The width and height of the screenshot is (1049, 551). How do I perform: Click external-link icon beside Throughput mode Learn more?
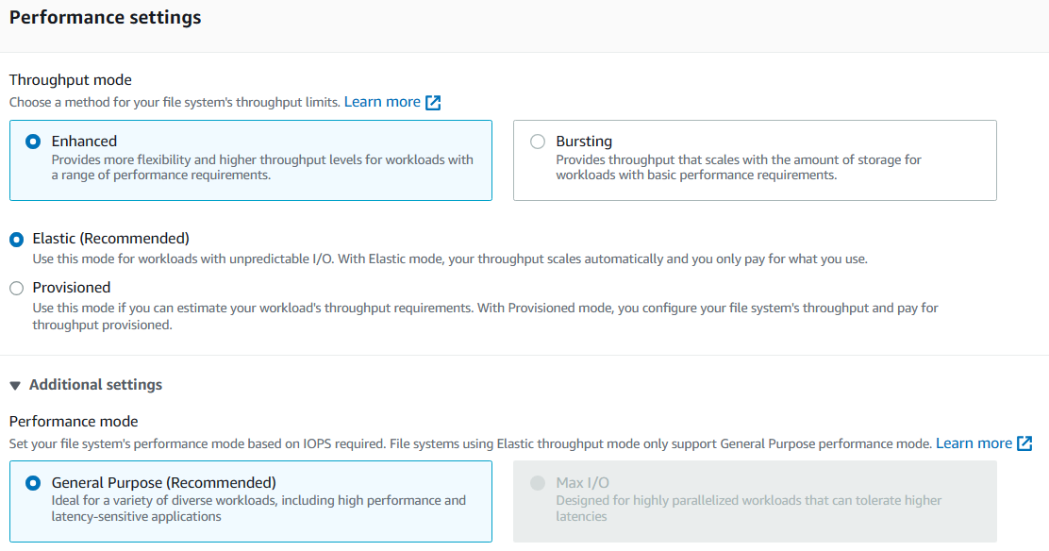point(433,102)
